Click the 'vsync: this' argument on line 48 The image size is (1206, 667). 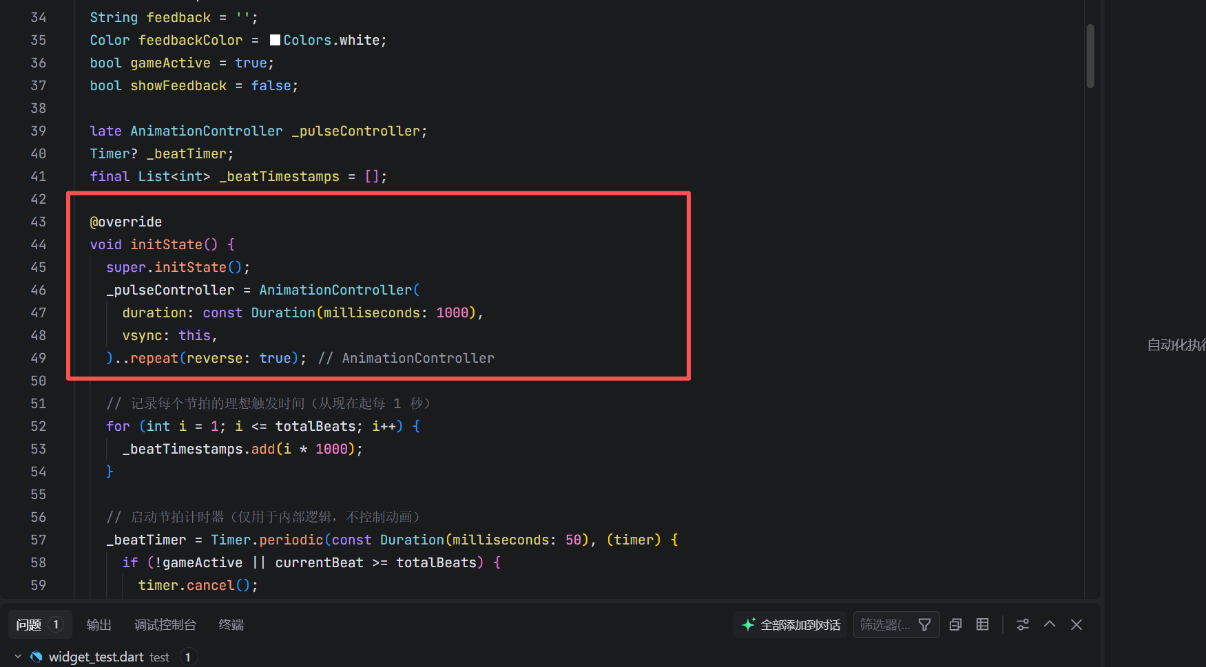coord(167,335)
